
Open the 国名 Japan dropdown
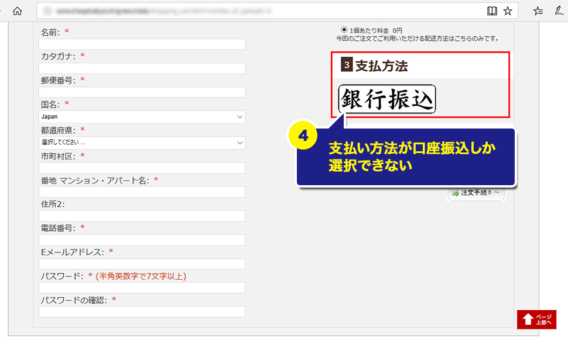[142, 117]
